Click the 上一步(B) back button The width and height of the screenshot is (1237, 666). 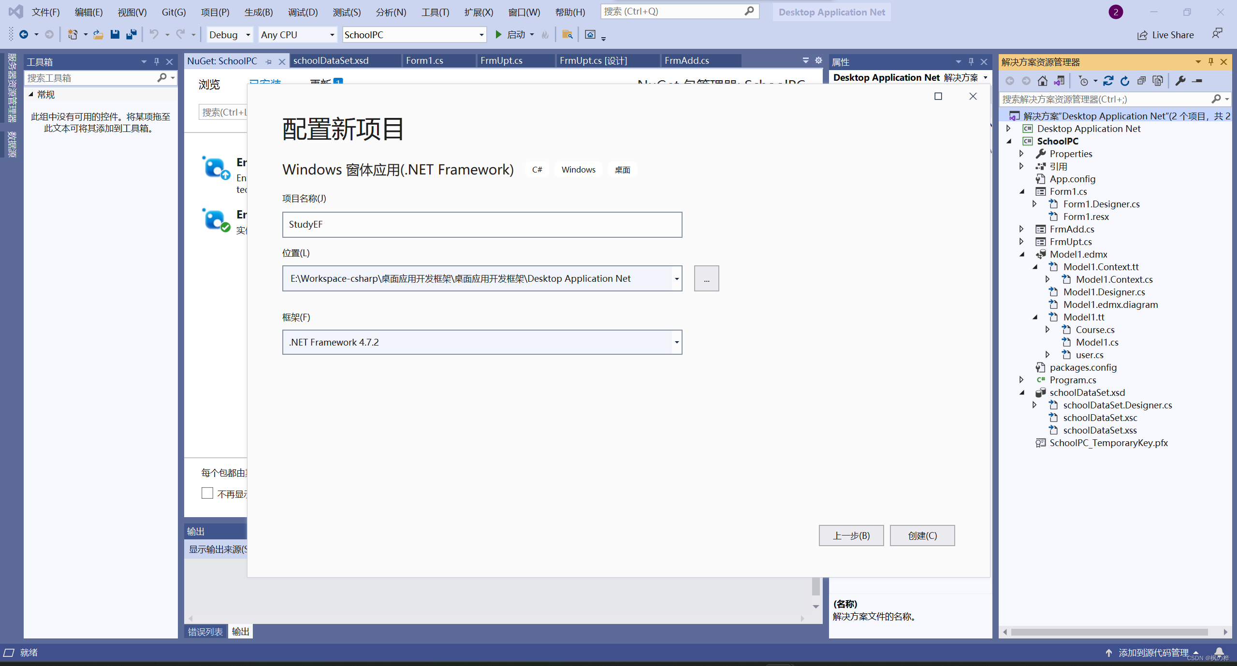(851, 535)
